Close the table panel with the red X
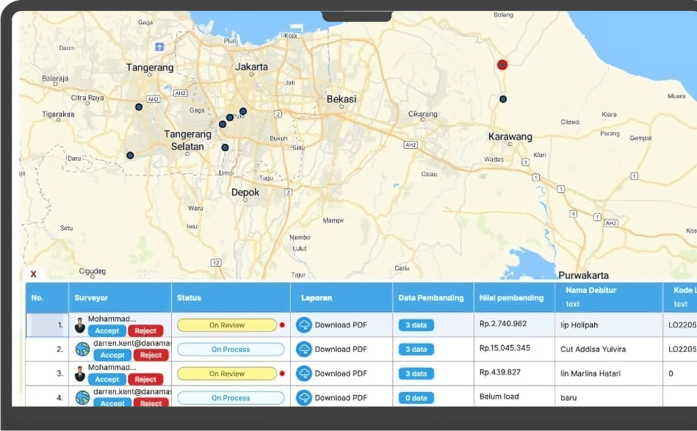 (x=33, y=274)
